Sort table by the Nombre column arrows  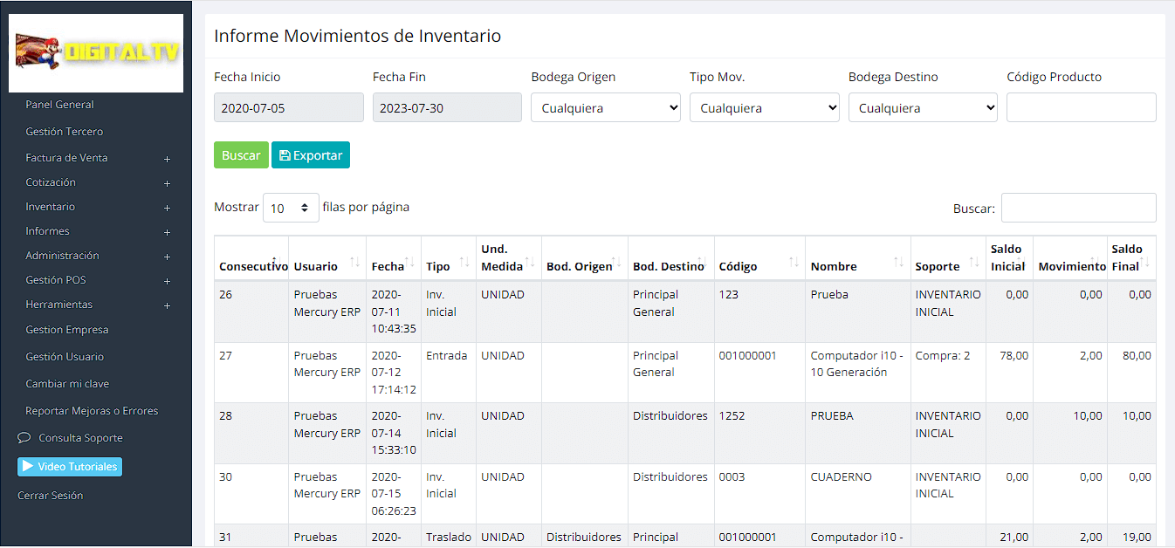click(898, 263)
